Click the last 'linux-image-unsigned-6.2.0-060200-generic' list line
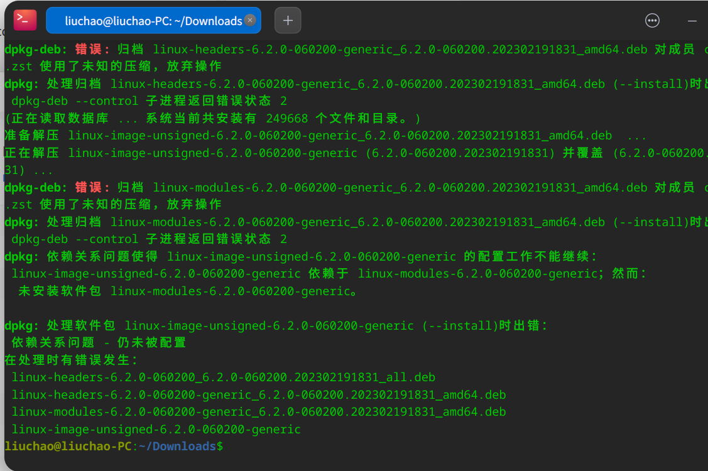The width and height of the screenshot is (708, 471). pyautogui.click(x=156, y=429)
